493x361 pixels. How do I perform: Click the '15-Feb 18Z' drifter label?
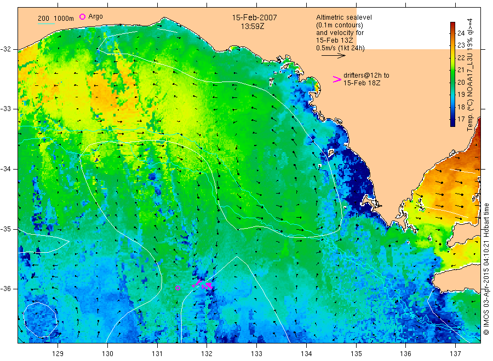(x=362, y=83)
